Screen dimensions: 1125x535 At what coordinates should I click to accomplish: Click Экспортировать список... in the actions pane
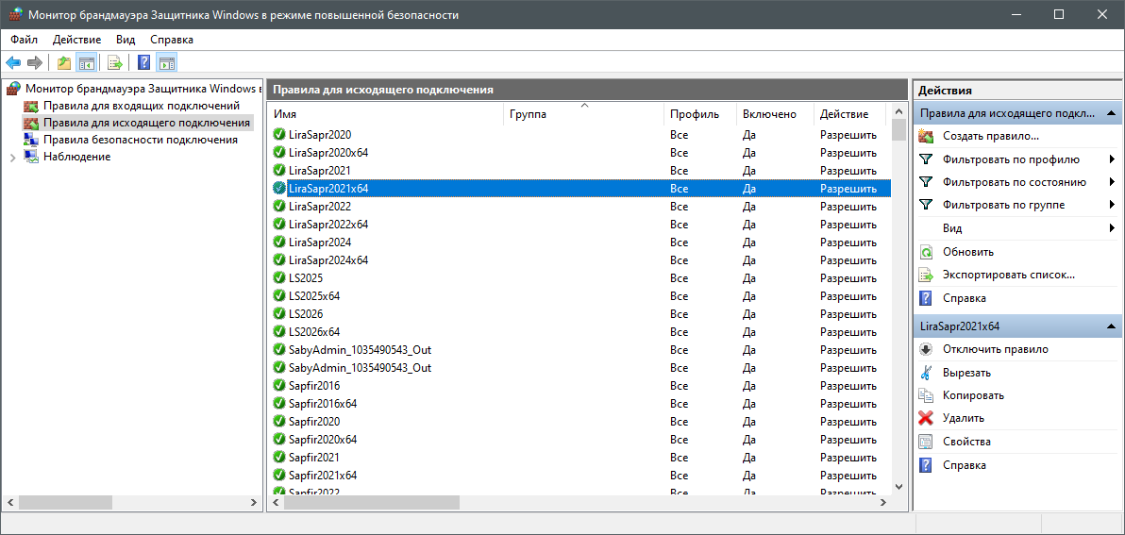1009,275
